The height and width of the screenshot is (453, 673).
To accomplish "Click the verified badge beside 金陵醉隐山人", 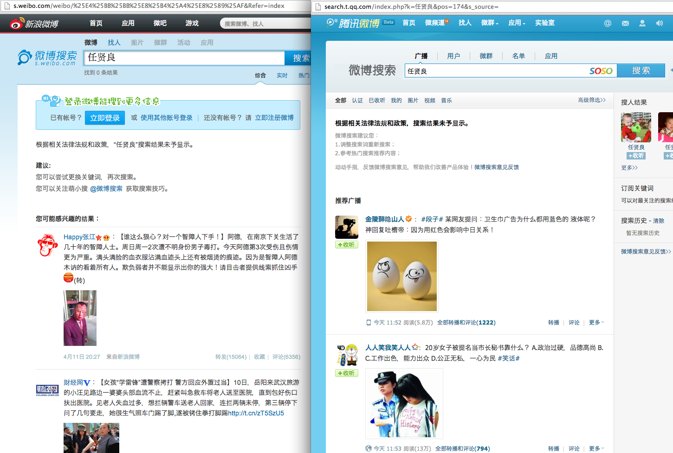I will coord(408,219).
